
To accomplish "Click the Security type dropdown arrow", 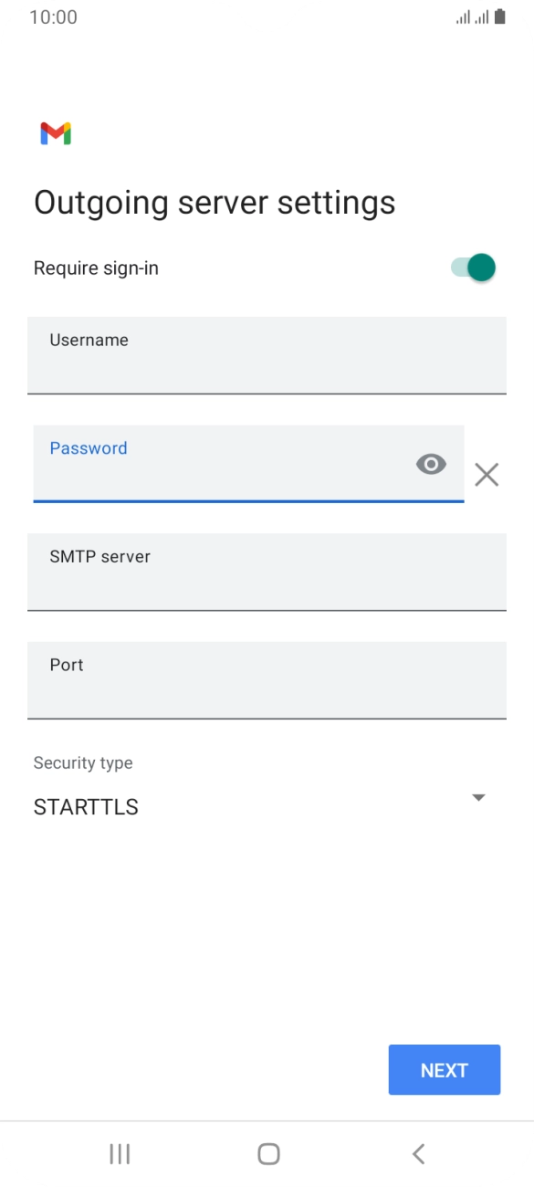I will (478, 797).
